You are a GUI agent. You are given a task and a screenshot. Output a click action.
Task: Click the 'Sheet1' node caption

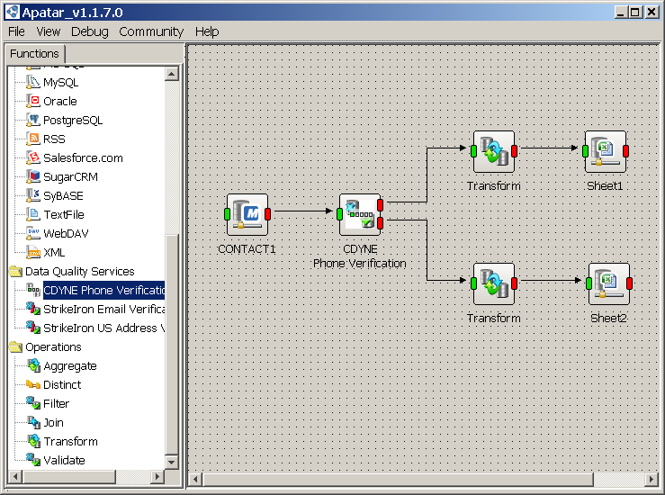pos(605,185)
